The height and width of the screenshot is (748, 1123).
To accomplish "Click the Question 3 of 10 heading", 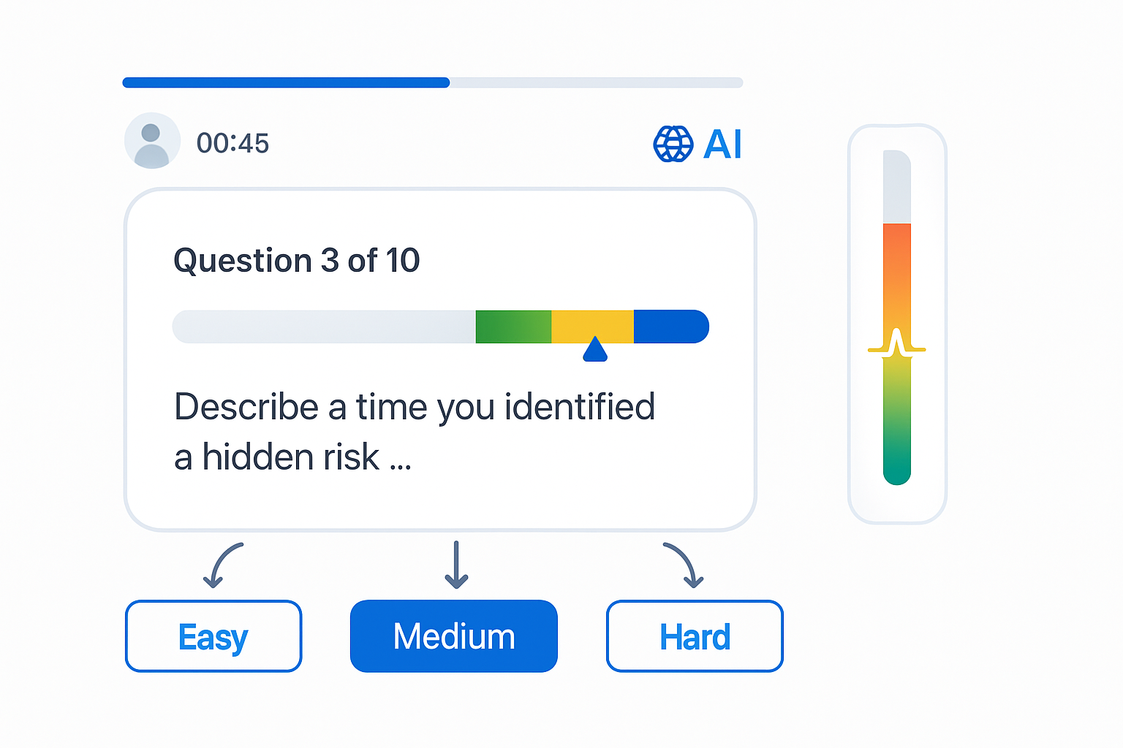I will 297,260.
